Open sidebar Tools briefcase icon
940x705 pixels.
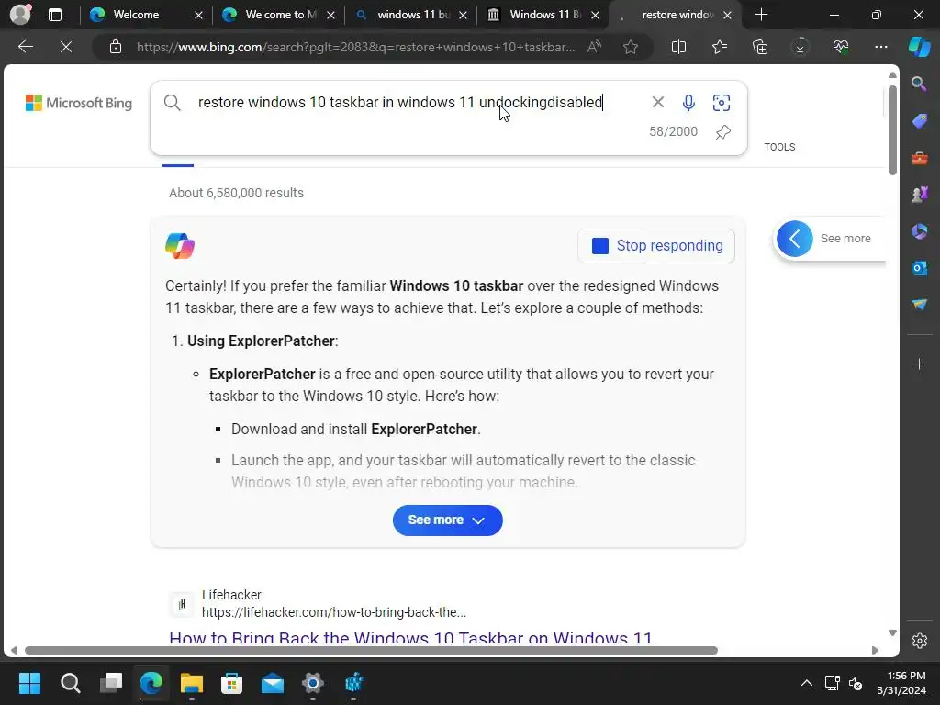click(x=919, y=158)
